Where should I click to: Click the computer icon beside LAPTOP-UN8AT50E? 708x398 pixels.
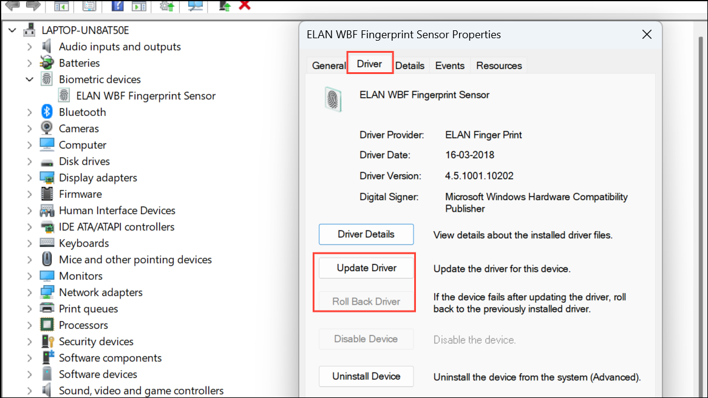(x=30, y=30)
